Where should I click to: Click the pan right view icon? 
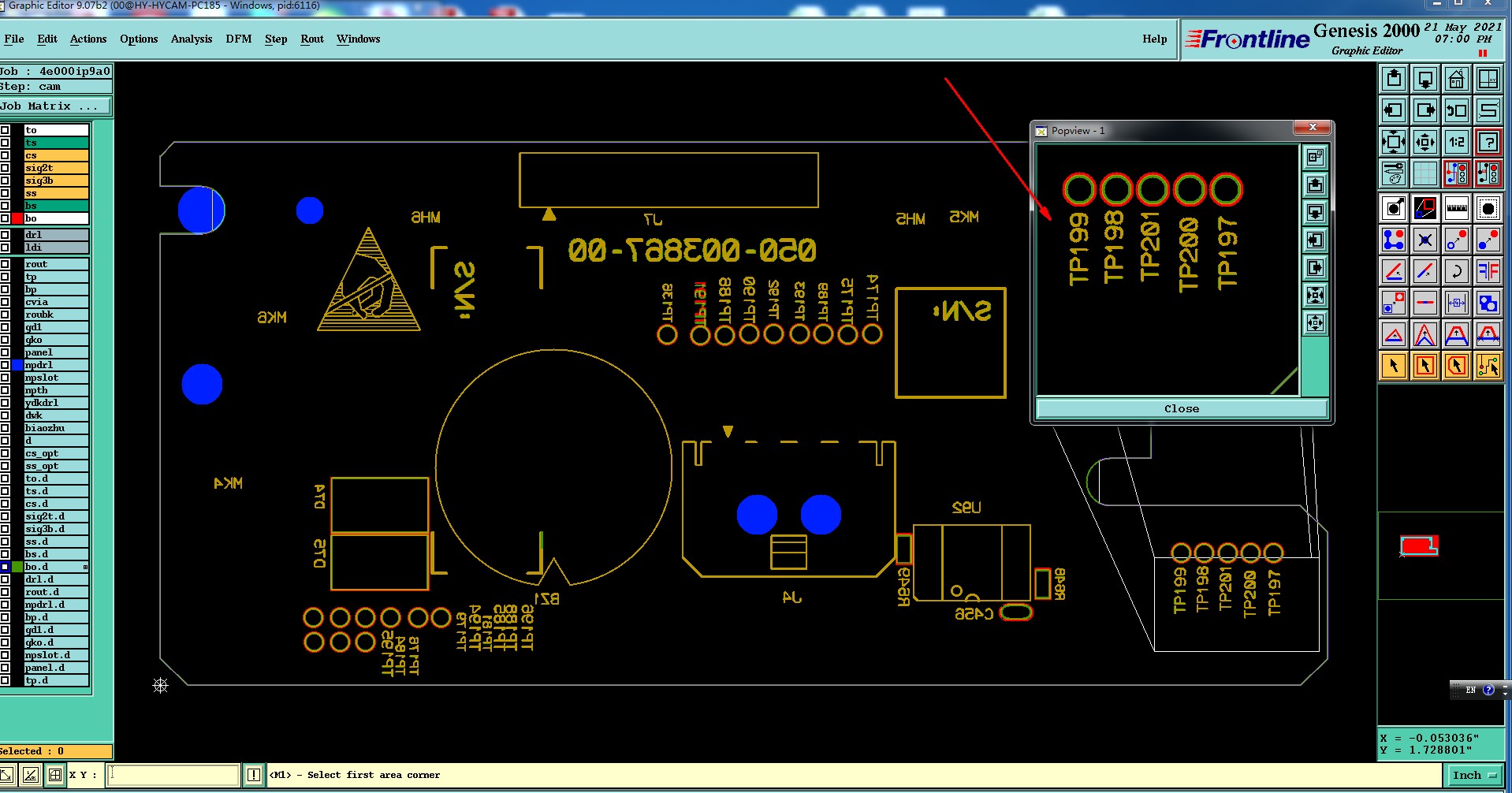1425,110
